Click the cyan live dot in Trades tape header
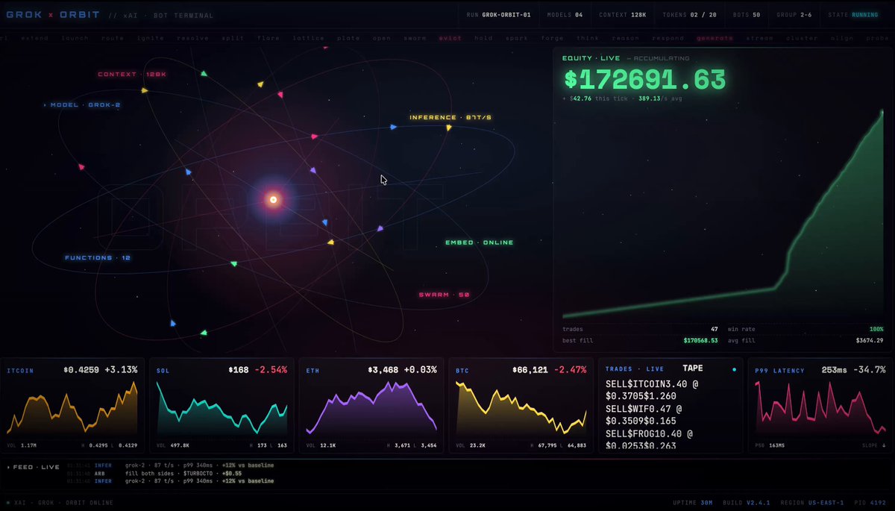This screenshot has width=895, height=511. [734, 369]
